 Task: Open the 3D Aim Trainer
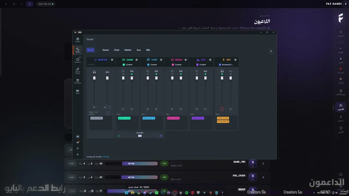coord(78,71)
